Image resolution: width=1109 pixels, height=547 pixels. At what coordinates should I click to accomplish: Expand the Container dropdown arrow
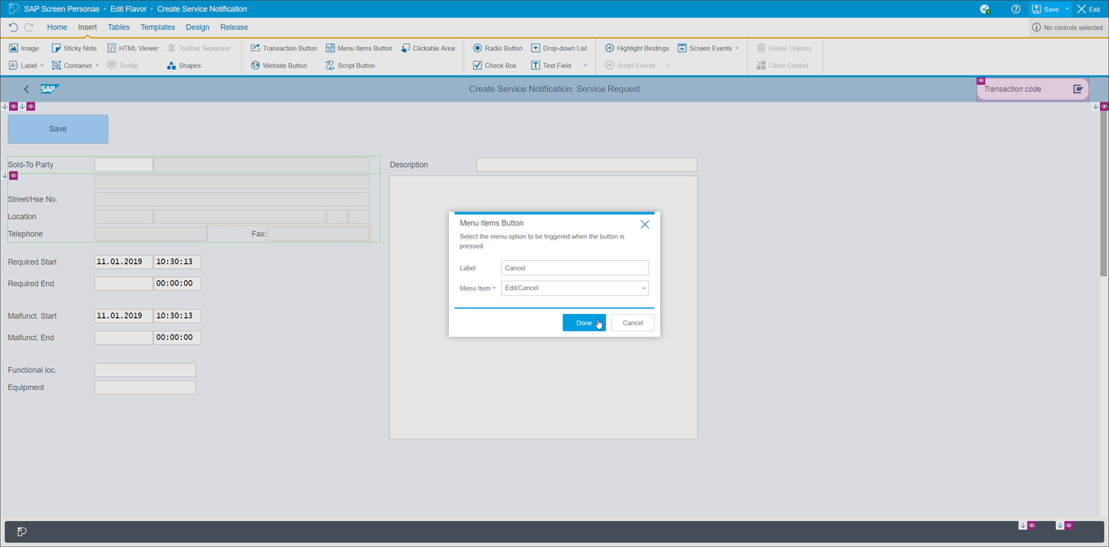pyautogui.click(x=97, y=65)
